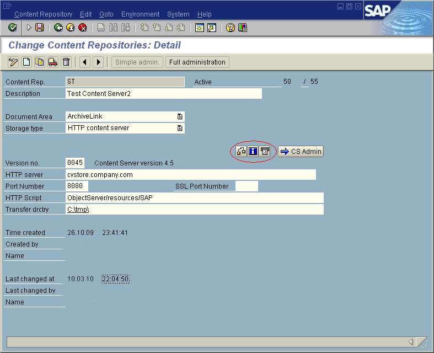Click the Test connection icon
The height and width of the screenshot is (353, 434).
pyautogui.click(x=241, y=152)
